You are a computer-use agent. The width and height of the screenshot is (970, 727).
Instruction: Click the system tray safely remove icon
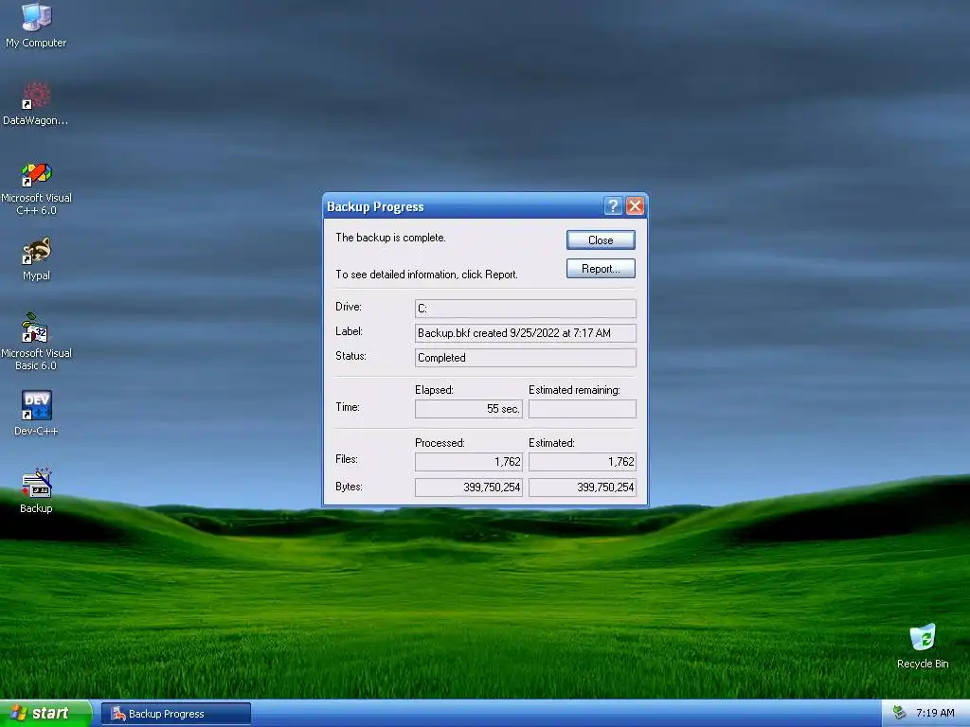900,713
